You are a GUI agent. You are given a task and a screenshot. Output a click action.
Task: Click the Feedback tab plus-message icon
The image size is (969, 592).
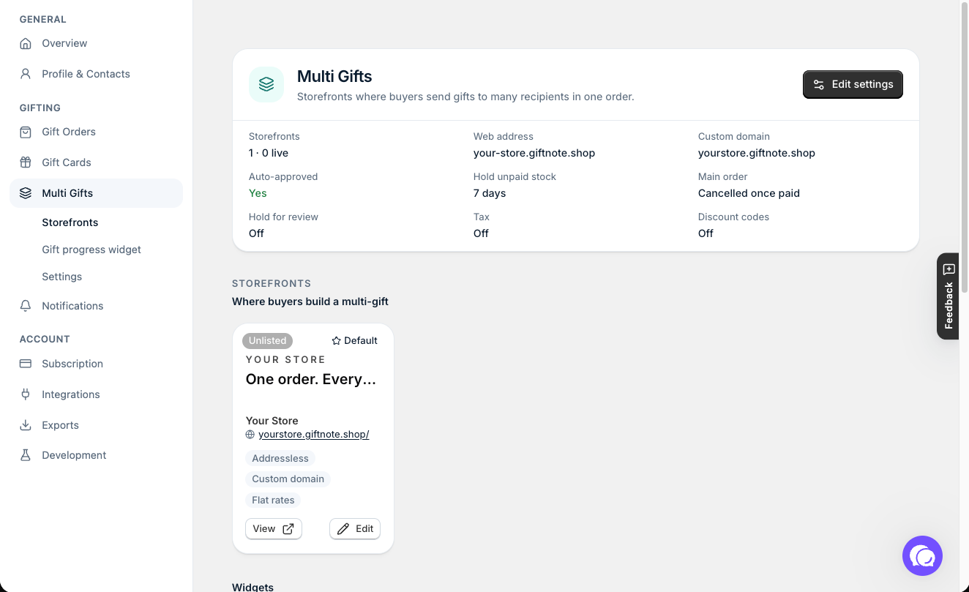949,269
